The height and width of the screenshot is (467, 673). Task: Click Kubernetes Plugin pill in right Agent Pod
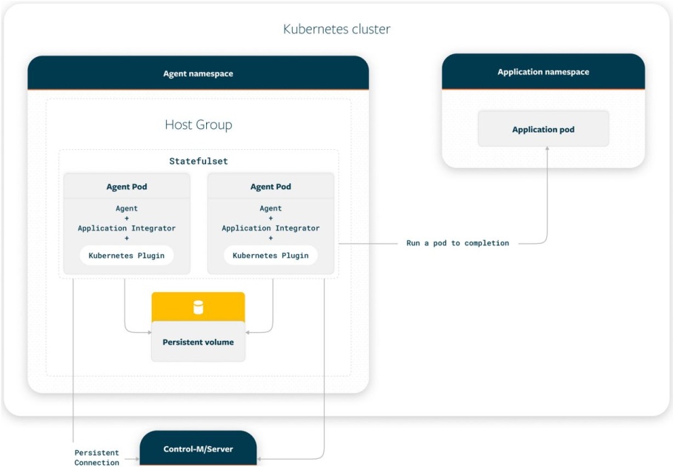point(271,256)
